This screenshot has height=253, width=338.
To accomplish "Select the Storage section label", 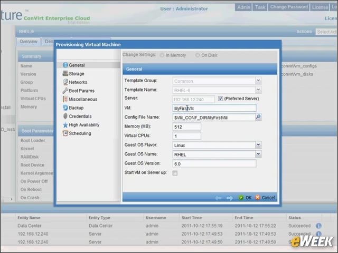I will pos(77,74).
